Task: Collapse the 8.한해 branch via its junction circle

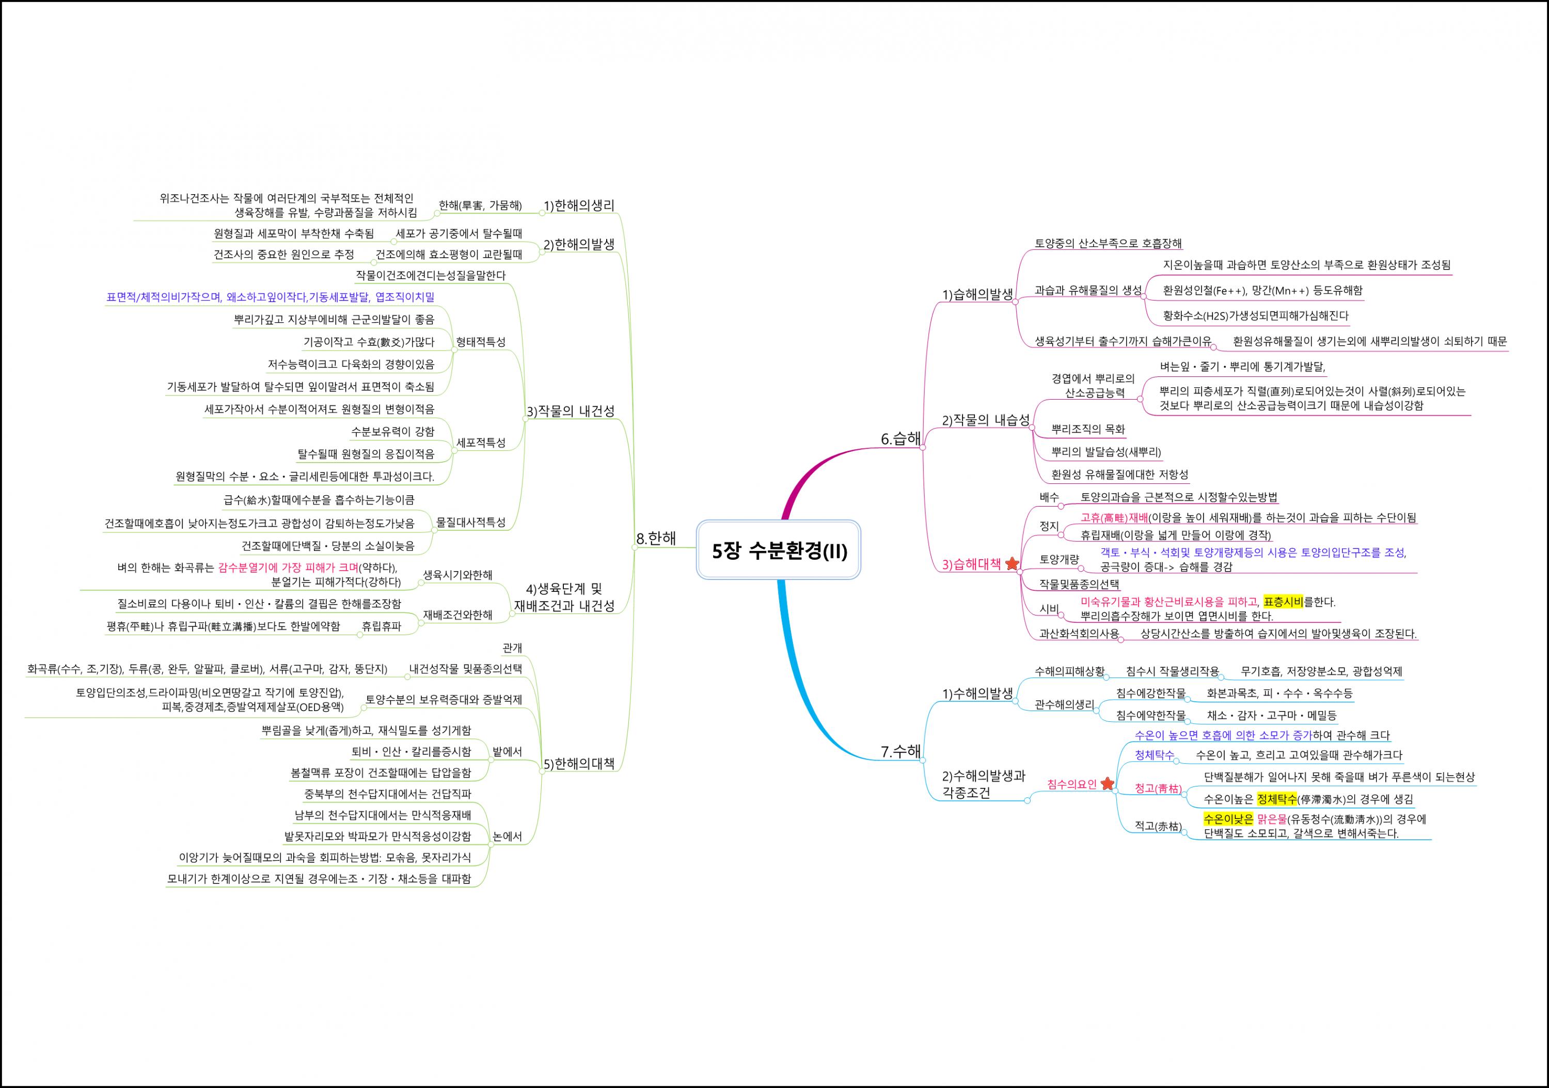Action: (x=634, y=547)
